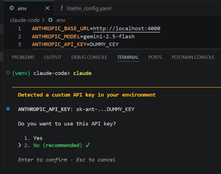The image size is (221, 174).
Task: Click the gear icon on .env tab
Action: (11, 8)
